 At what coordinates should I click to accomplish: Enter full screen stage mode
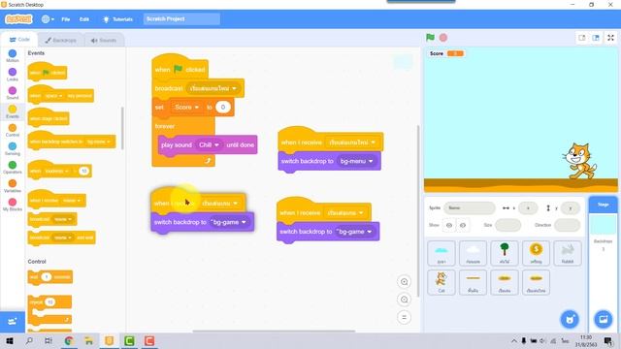coord(610,38)
